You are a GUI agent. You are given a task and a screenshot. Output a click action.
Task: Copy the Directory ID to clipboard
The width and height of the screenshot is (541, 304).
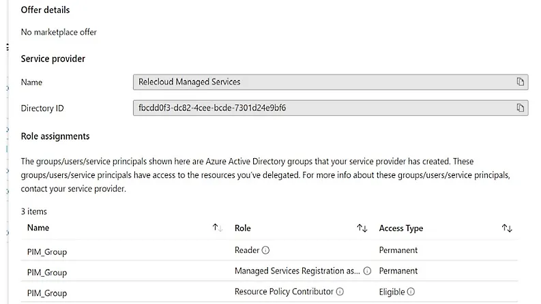[520, 108]
